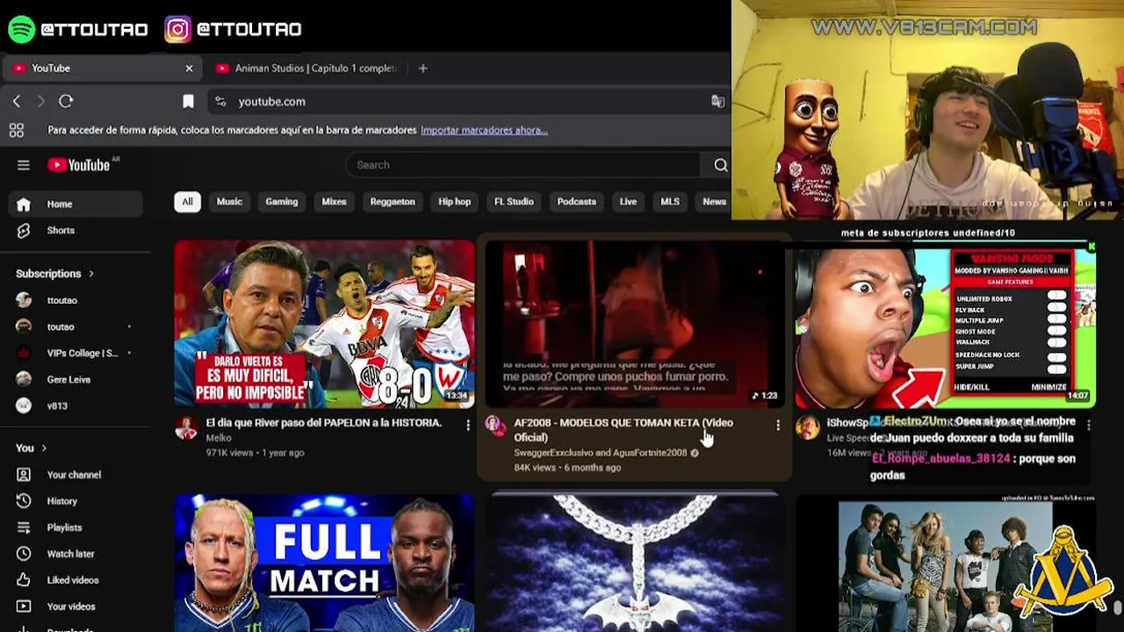This screenshot has height=632, width=1124.
Task: Open the YouTube hamburger guide menu
Action: [x=24, y=165]
